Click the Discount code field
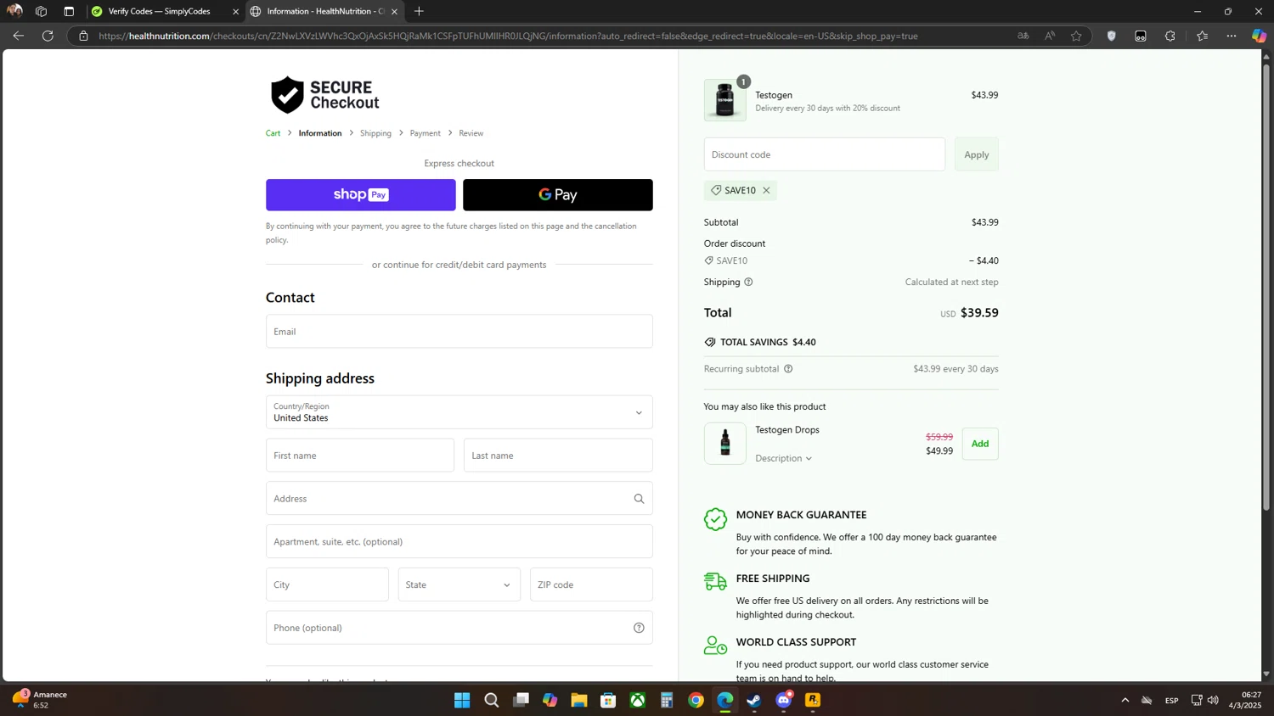Screen dimensions: 1274x716 coord(825,154)
